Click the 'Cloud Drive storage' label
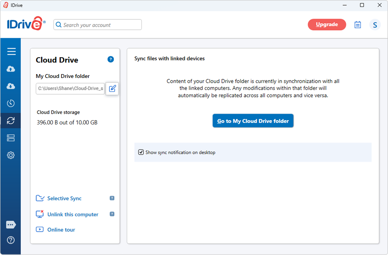The height and width of the screenshot is (255, 388). tap(58, 112)
